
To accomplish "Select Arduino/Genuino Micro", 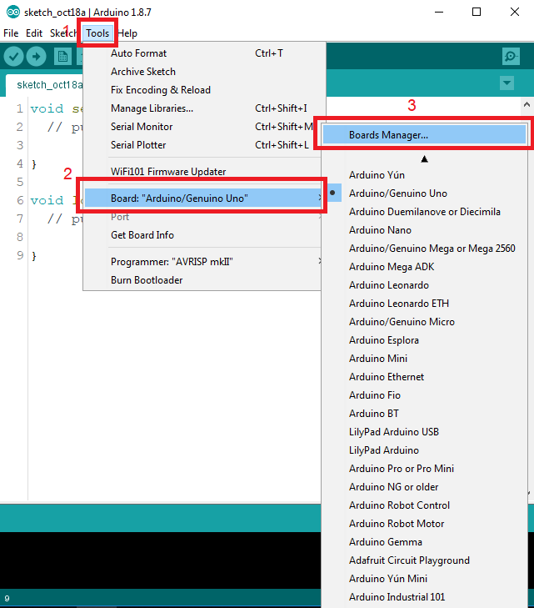I will 424,322.
